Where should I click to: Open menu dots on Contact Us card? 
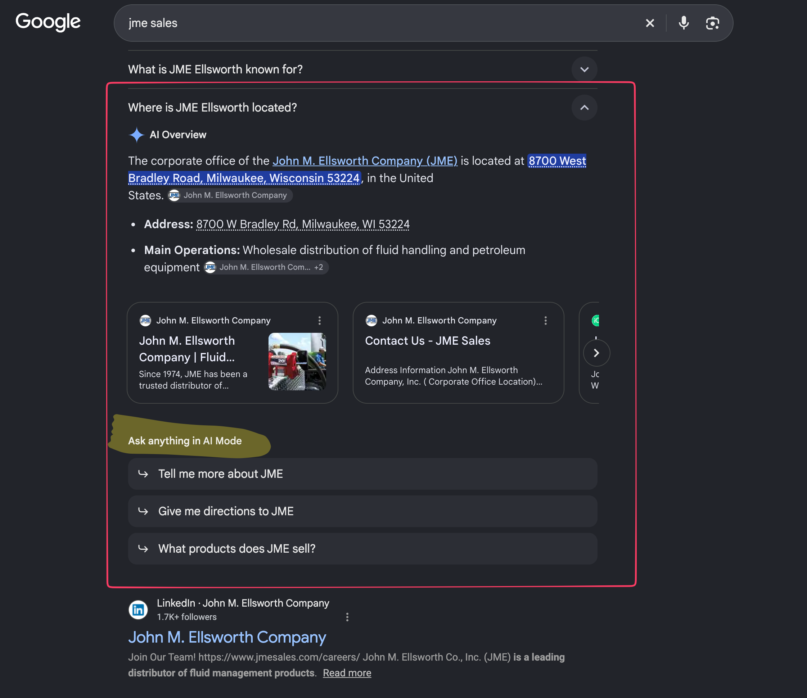[x=546, y=320]
